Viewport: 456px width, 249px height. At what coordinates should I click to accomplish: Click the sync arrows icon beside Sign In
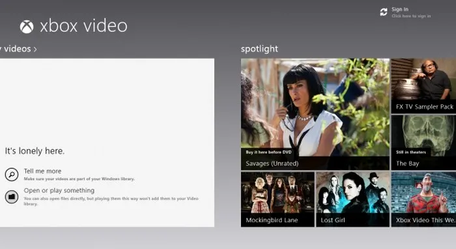(384, 12)
